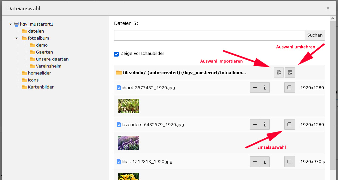Open the homeslider folder
The height and width of the screenshot is (180, 338).
(x=39, y=73)
